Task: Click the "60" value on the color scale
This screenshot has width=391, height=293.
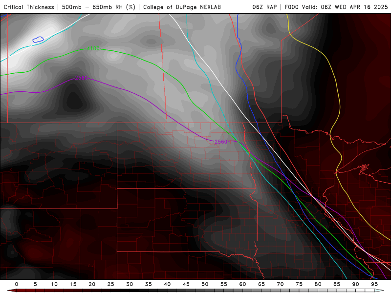Action: pos(242,284)
